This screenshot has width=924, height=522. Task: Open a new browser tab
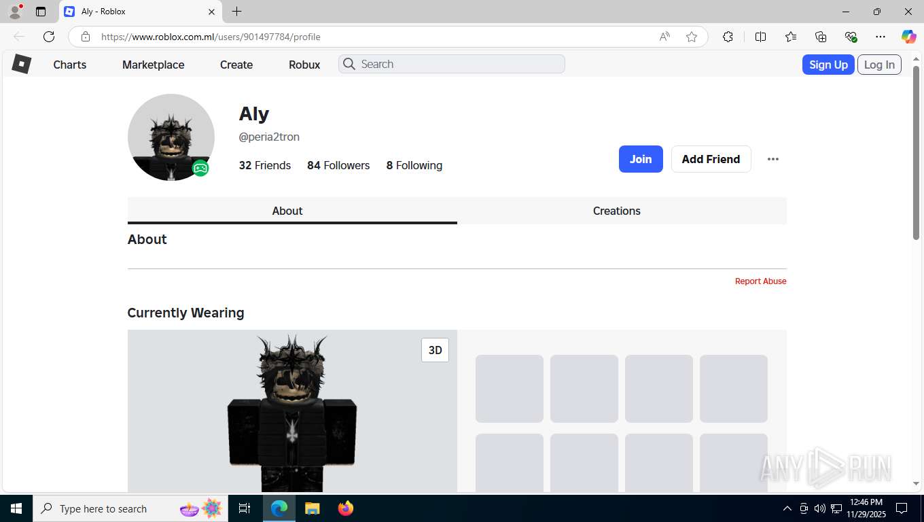tap(236, 12)
